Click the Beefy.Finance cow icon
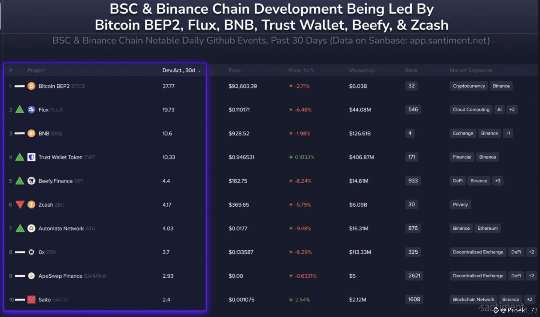 (x=31, y=181)
